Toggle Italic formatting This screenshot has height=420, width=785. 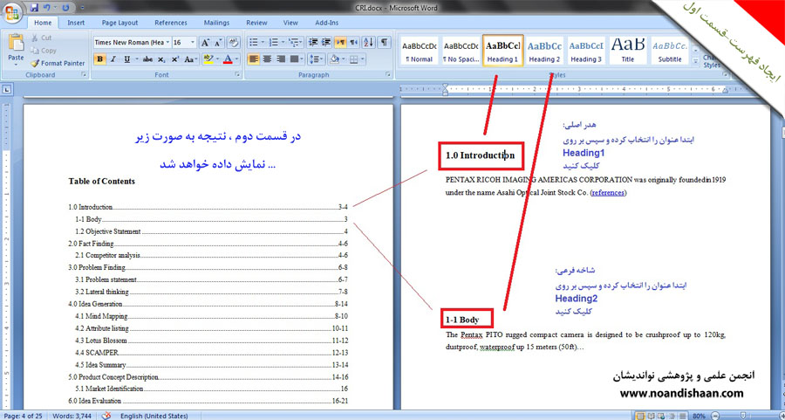click(x=113, y=59)
